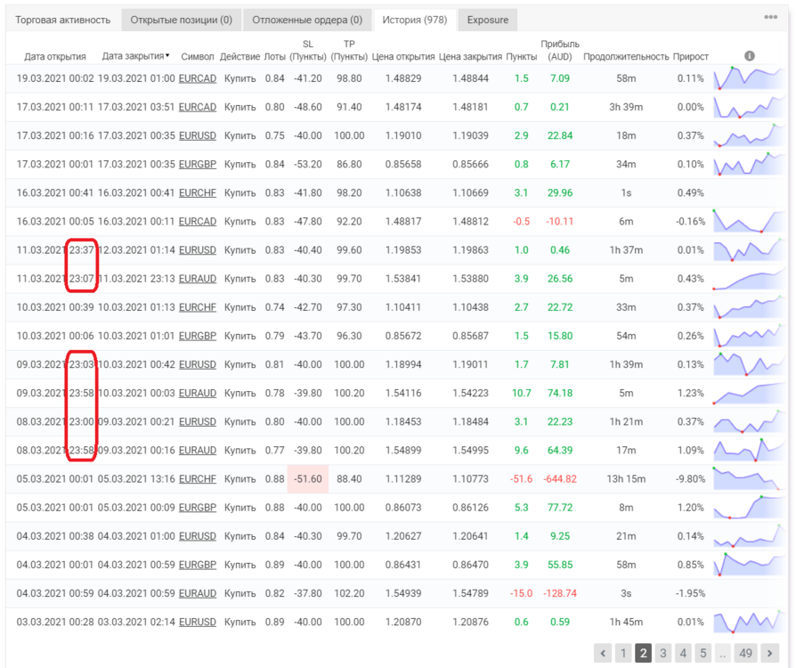This screenshot has height=668, width=796.
Task: Click highlighted SL value -51.60
Action: coord(308,479)
